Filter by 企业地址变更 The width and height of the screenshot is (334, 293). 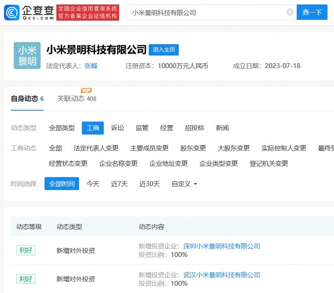tap(169, 163)
